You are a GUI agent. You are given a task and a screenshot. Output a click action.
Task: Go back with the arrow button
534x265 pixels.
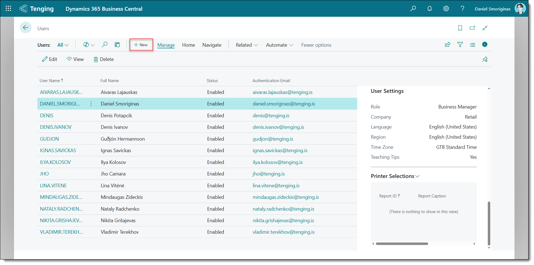click(26, 27)
